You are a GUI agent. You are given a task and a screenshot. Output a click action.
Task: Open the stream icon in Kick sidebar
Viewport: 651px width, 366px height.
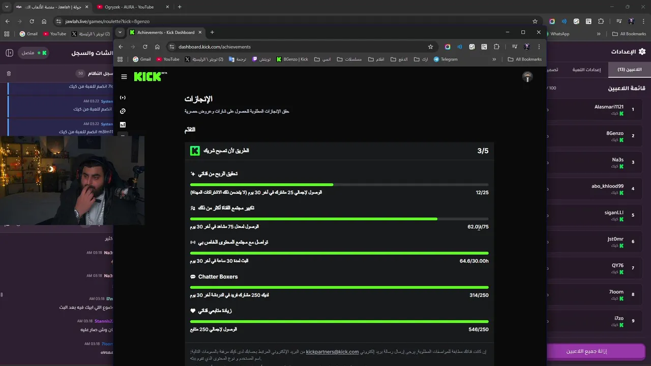click(x=123, y=98)
